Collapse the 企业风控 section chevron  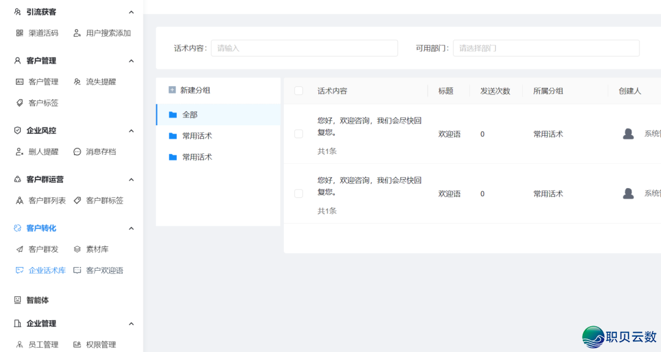131,131
